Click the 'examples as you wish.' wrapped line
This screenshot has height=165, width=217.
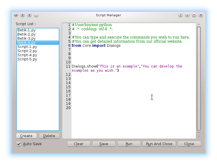pyautogui.click(x=95, y=71)
